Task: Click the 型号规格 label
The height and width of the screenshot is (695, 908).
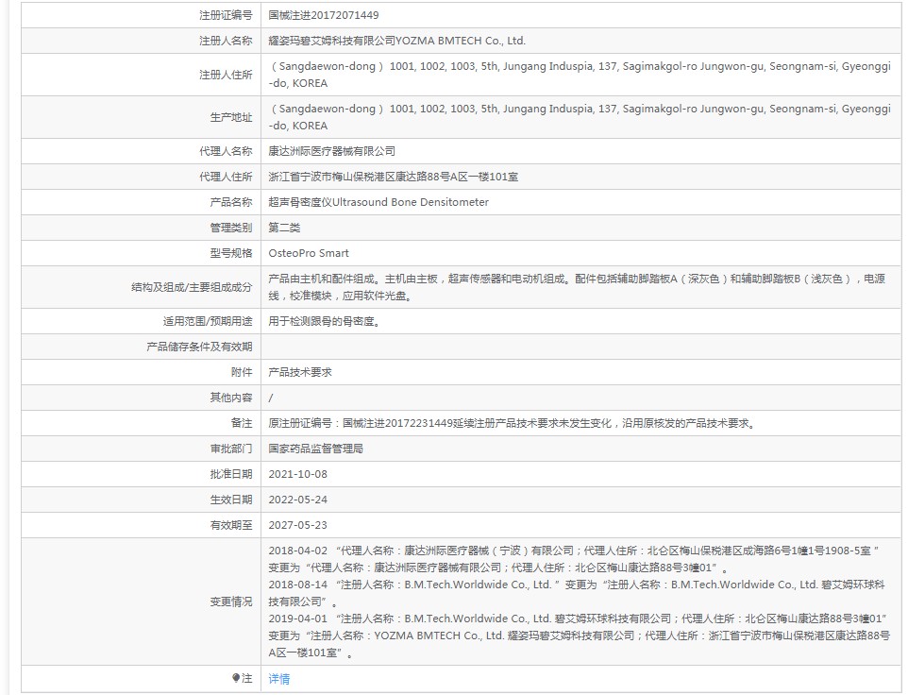Action: [231, 253]
